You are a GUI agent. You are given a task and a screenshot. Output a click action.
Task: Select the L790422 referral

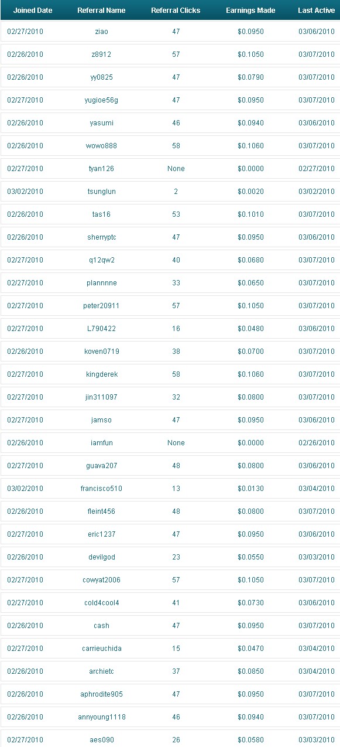click(x=101, y=329)
